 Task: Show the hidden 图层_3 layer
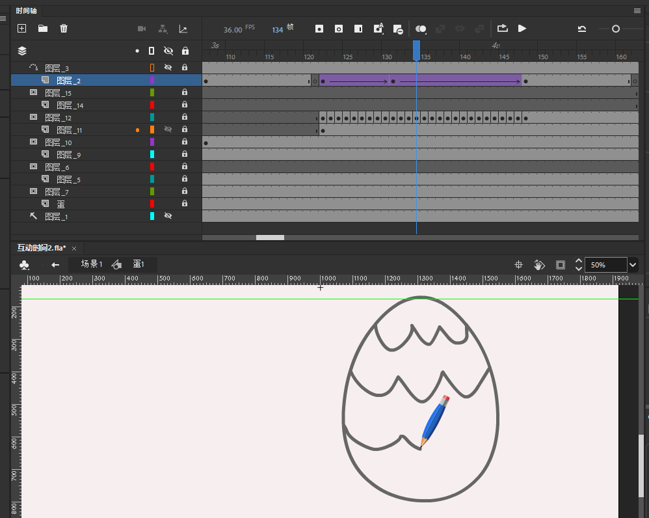[168, 68]
